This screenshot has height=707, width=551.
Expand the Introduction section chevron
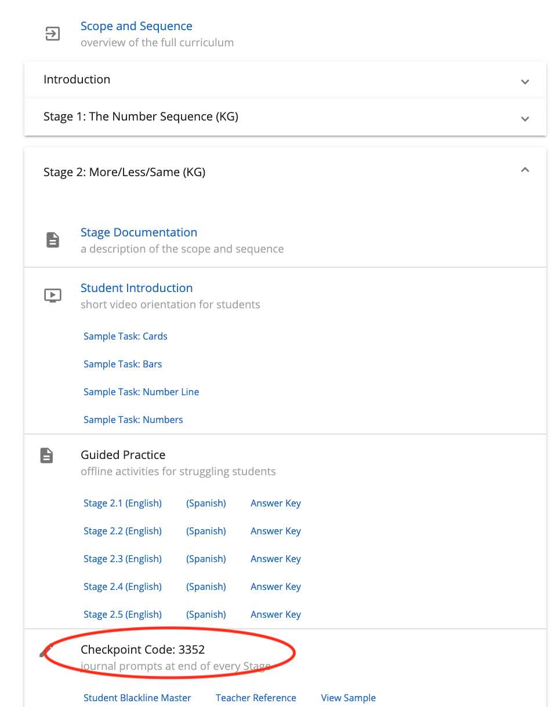525,82
